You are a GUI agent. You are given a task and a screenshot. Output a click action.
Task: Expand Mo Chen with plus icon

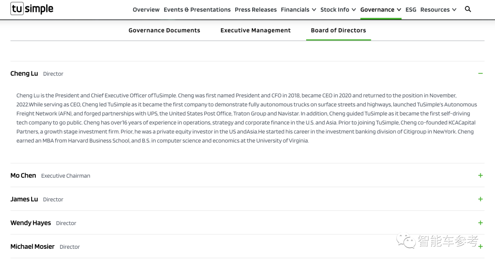[x=480, y=175]
